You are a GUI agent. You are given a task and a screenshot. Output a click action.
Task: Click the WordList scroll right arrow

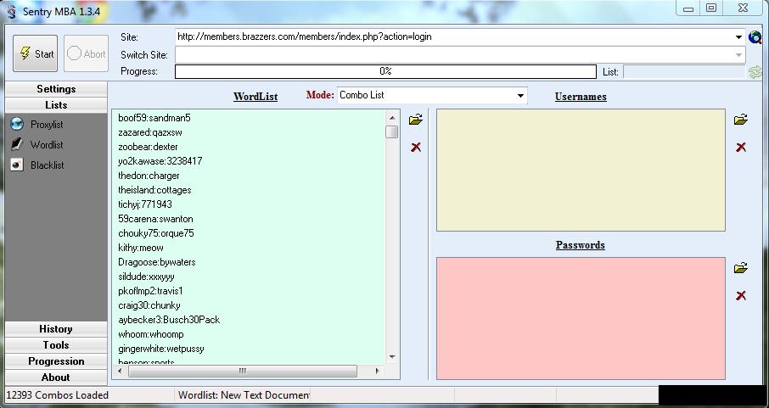click(x=377, y=372)
